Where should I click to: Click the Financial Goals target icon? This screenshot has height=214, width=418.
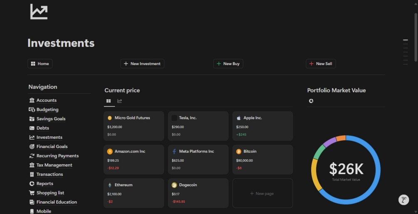pos(32,146)
